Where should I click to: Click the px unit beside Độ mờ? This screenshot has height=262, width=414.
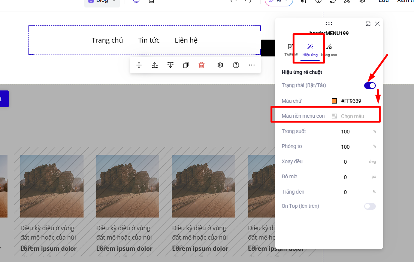point(374,177)
